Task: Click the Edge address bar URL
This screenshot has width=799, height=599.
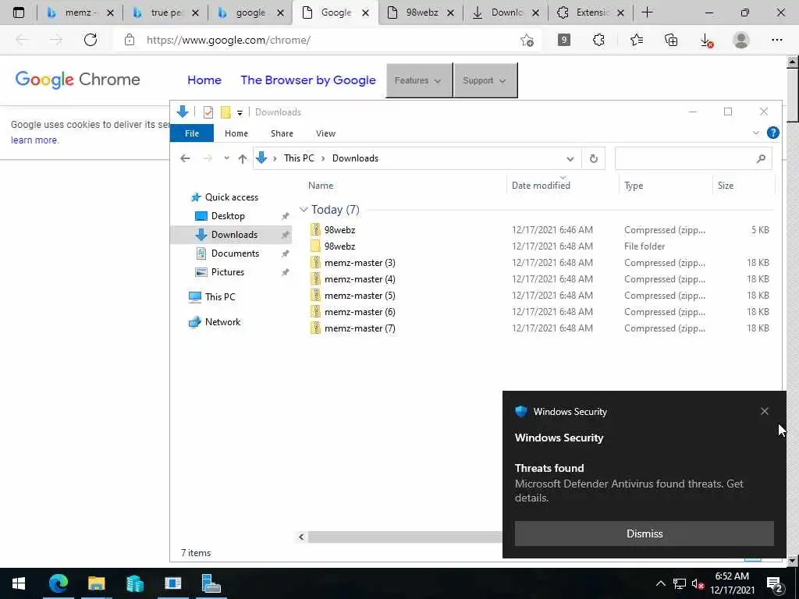Action: pos(229,40)
